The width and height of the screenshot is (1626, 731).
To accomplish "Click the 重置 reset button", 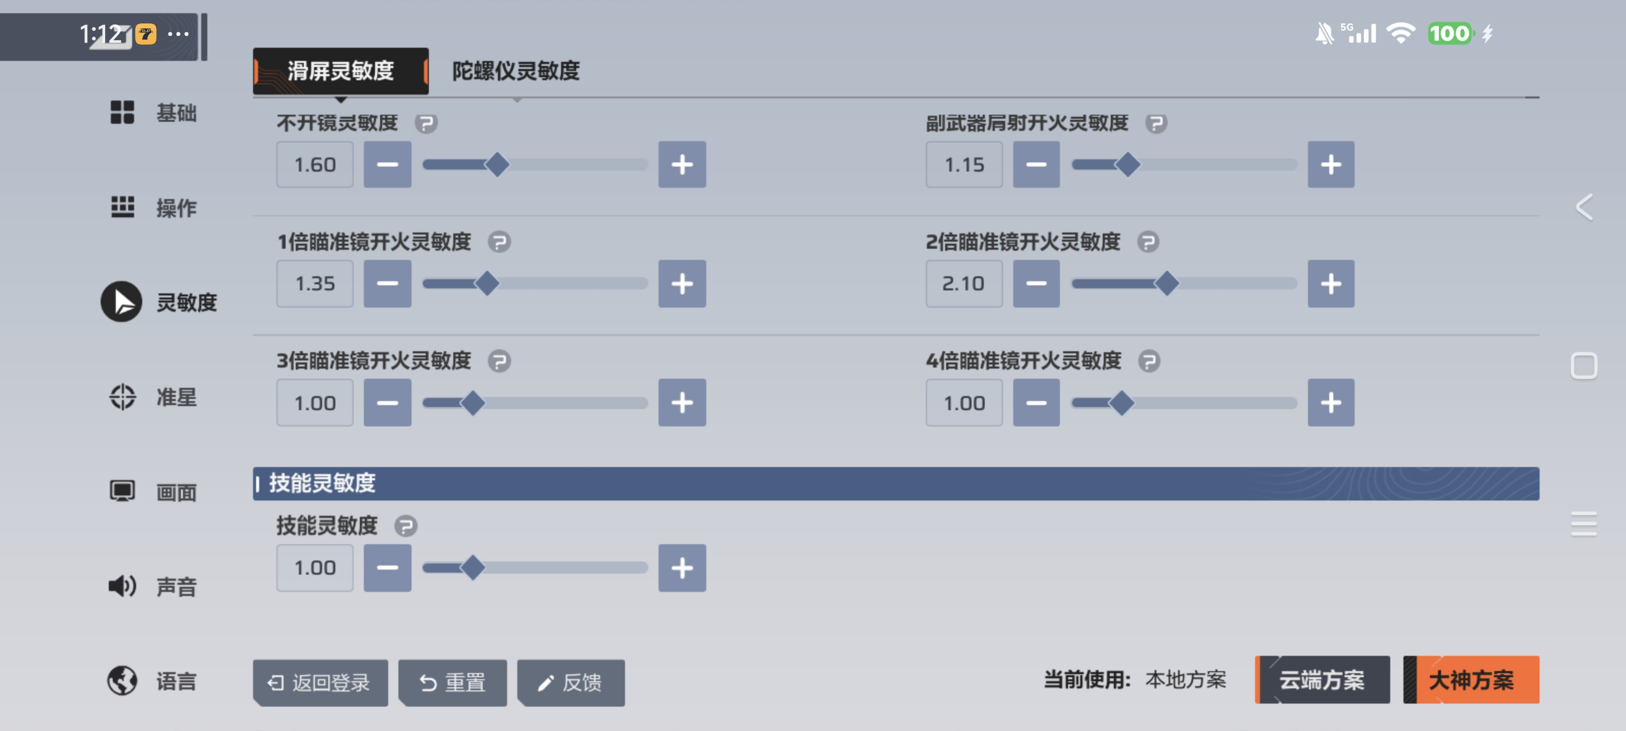I will coord(453,682).
